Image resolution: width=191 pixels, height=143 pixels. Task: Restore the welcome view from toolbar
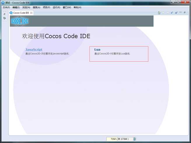click(x=185, y=13)
